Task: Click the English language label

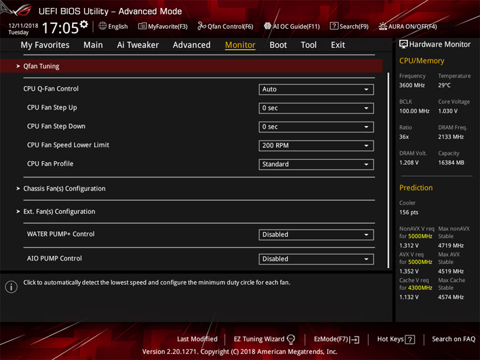Action: (x=118, y=26)
